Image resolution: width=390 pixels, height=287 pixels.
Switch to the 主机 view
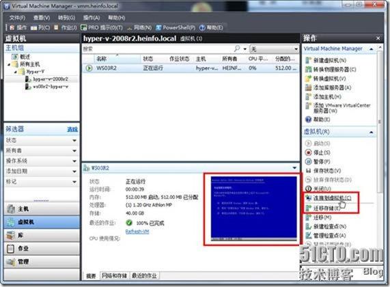pos(42,209)
